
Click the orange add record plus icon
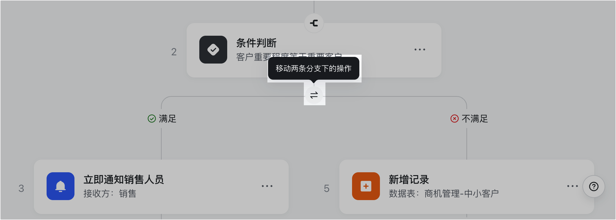pos(366,186)
